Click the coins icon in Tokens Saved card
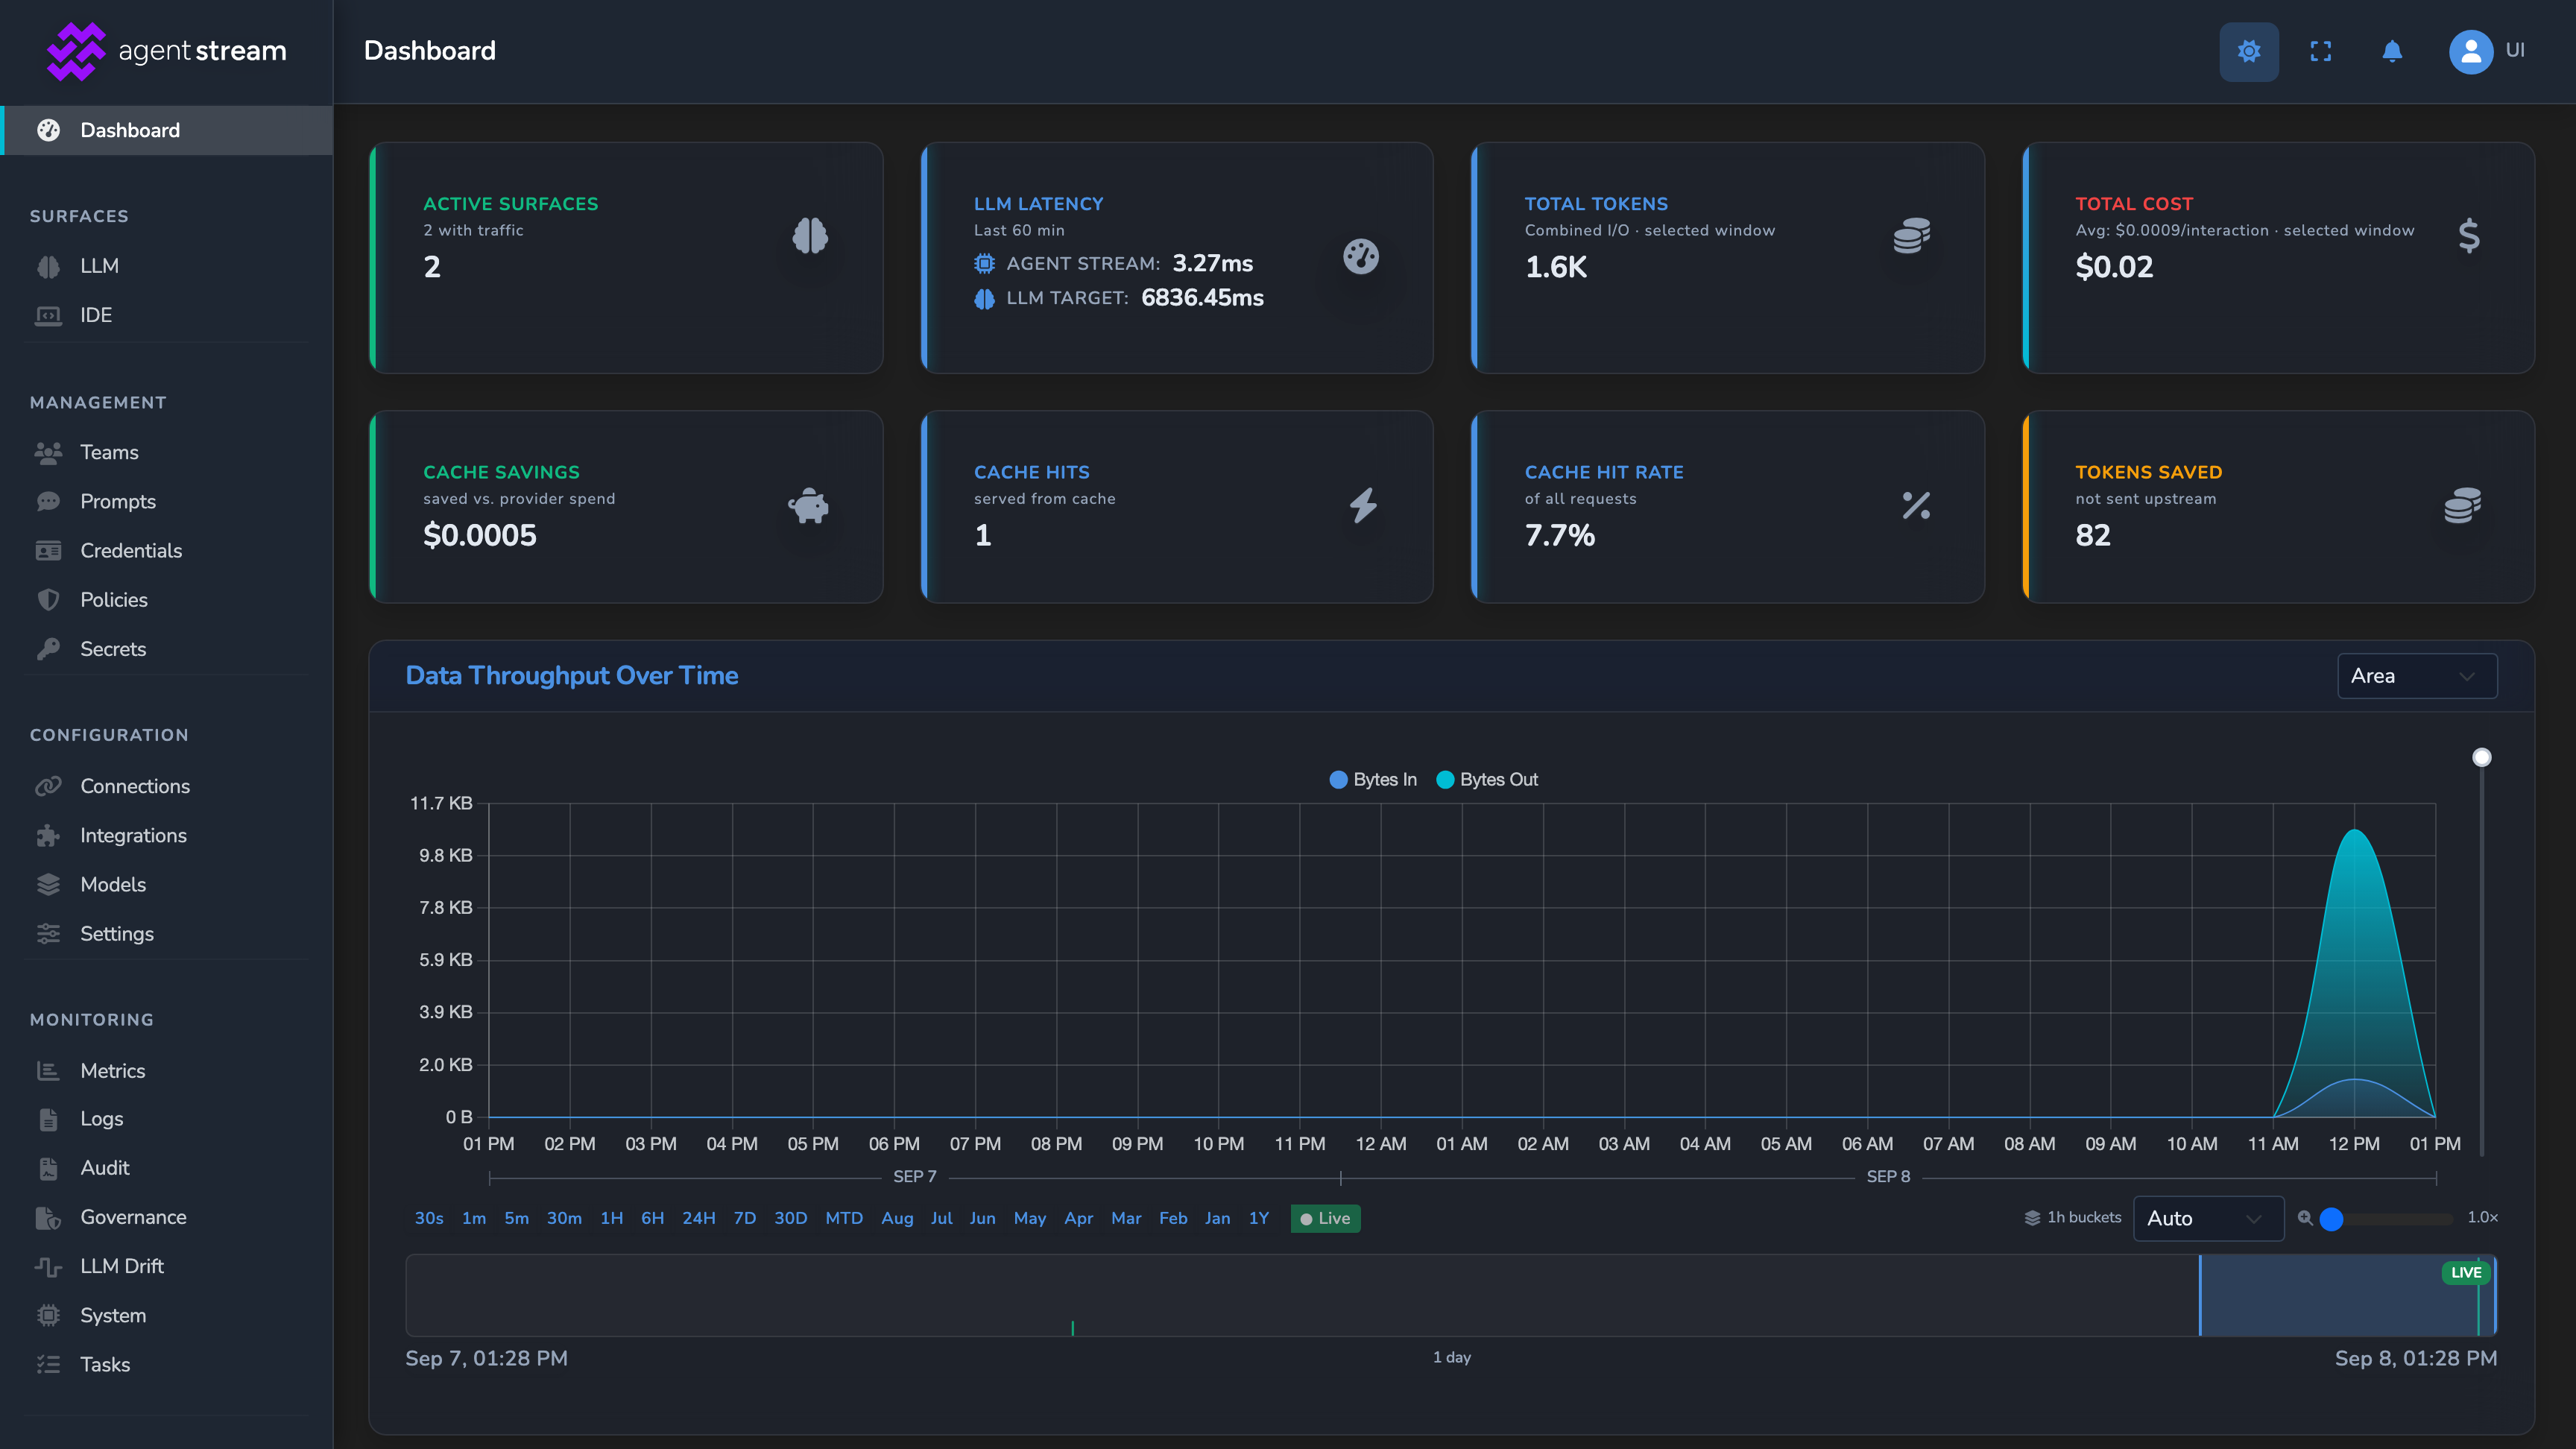Viewport: 2576px width, 1449px height. (x=2462, y=505)
